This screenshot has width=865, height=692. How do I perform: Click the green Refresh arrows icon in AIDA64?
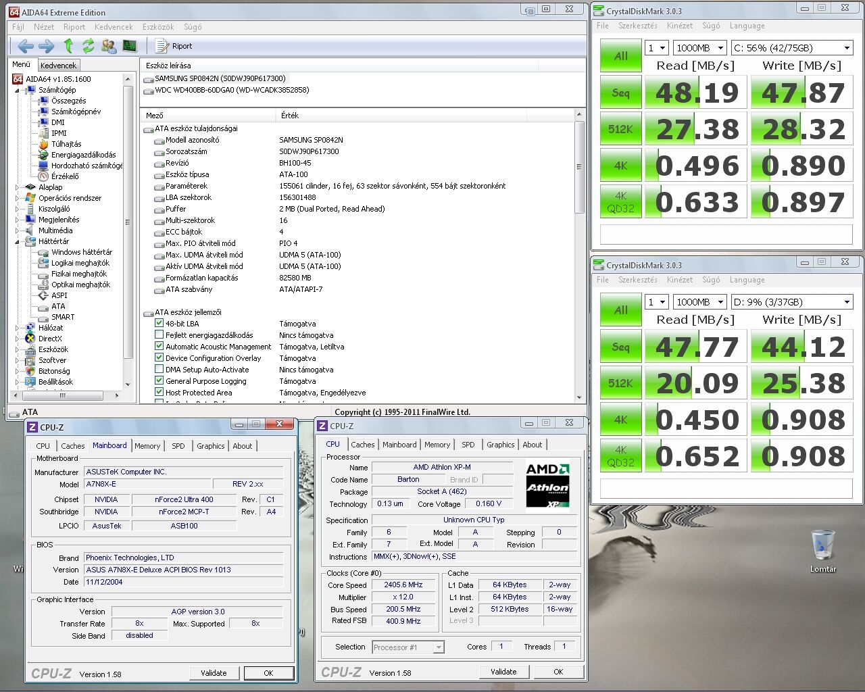tap(89, 46)
